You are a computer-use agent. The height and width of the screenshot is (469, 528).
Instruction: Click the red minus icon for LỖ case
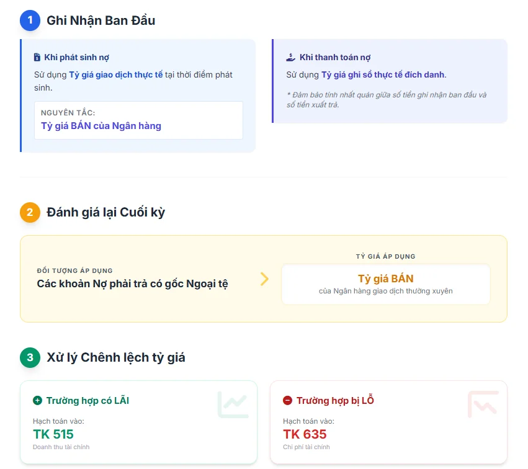click(287, 401)
